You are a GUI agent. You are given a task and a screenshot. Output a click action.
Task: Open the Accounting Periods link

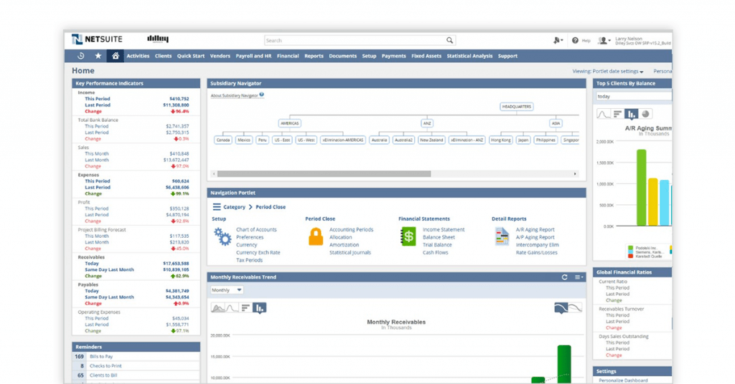351,230
